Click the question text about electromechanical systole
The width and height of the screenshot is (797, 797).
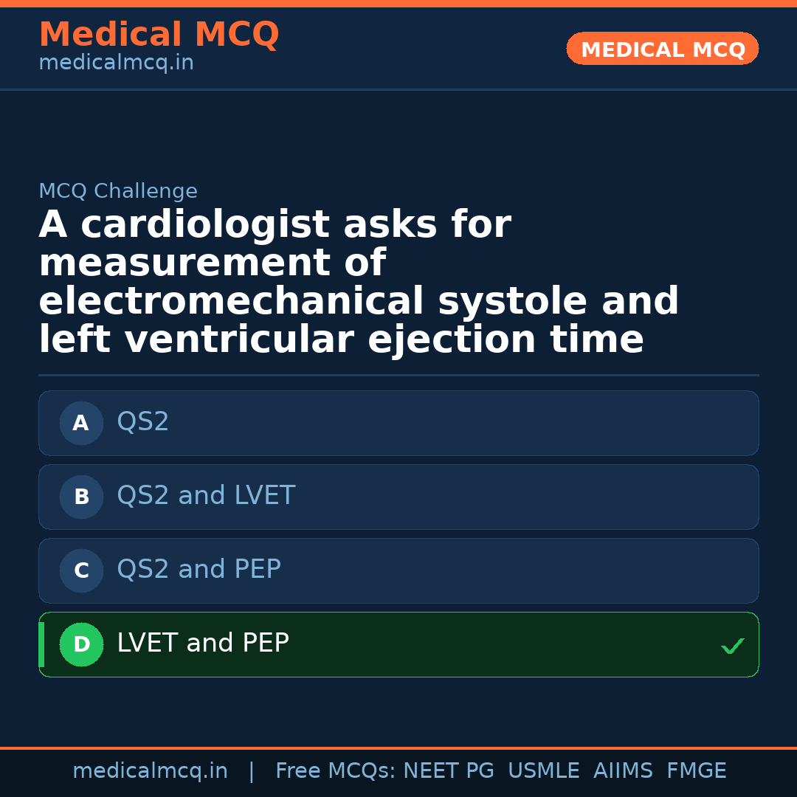[x=359, y=282]
